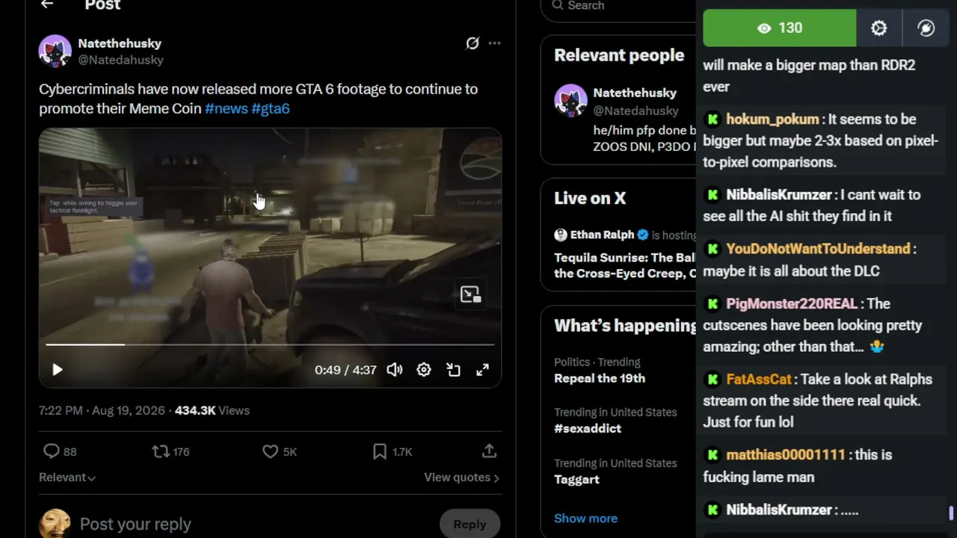Click the chat scrollbar thumb
Image resolution: width=957 pixels, height=538 pixels.
[951, 513]
